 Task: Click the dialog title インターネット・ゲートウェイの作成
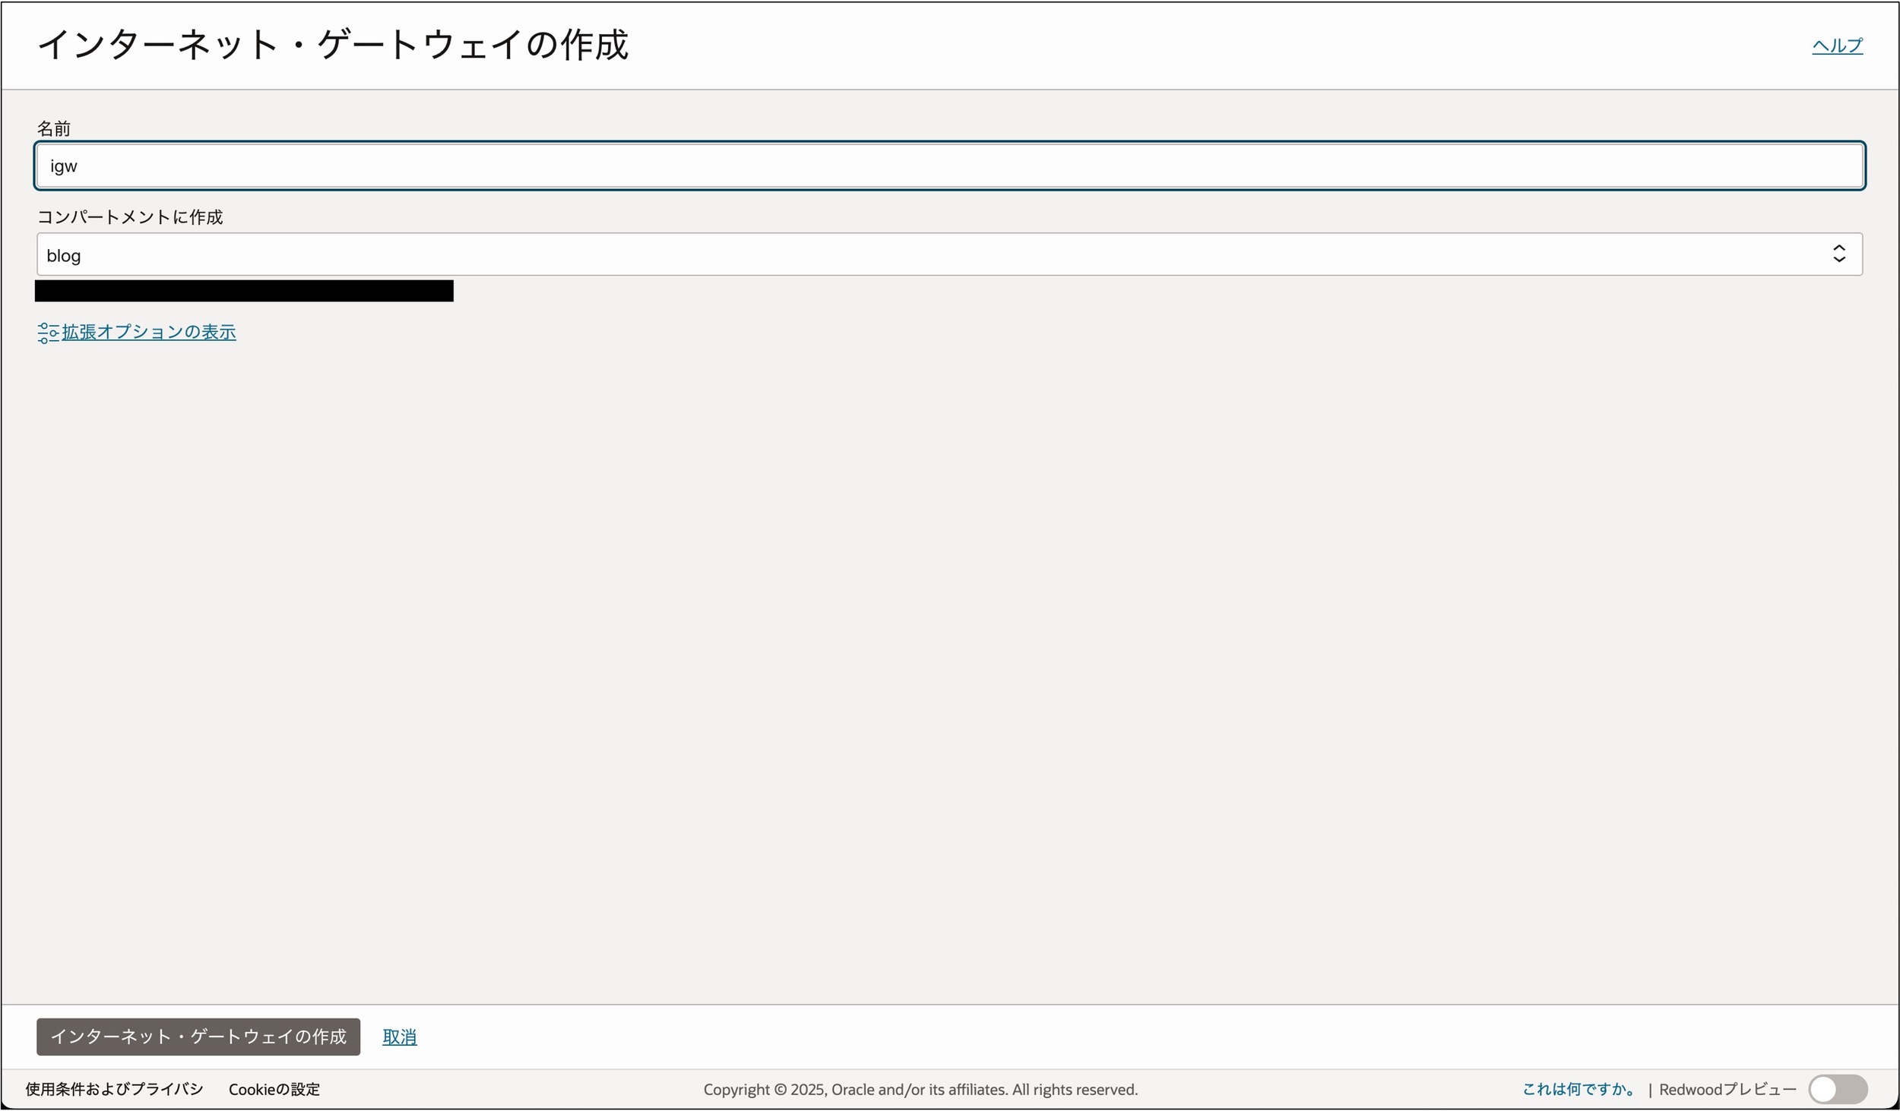(333, 44)
